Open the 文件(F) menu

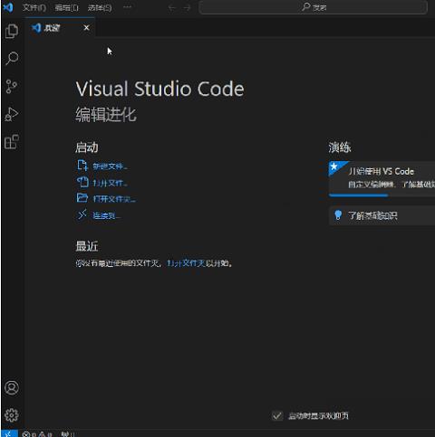coord(34,7)
